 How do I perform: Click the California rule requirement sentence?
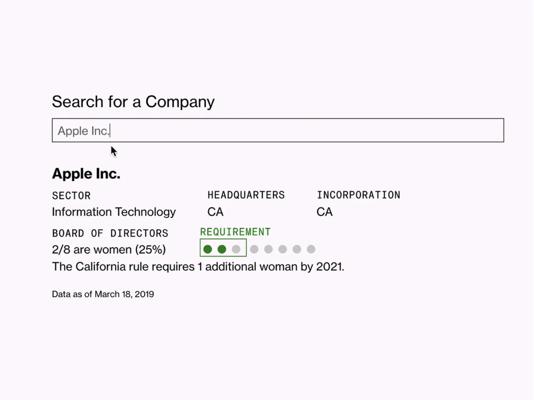click(x=198, y=267)
